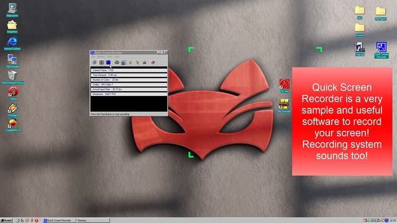Viewport: 397px width, 223px height.
Task: Click the pink toolbar icon in recorder
Action: coord(153,63)
